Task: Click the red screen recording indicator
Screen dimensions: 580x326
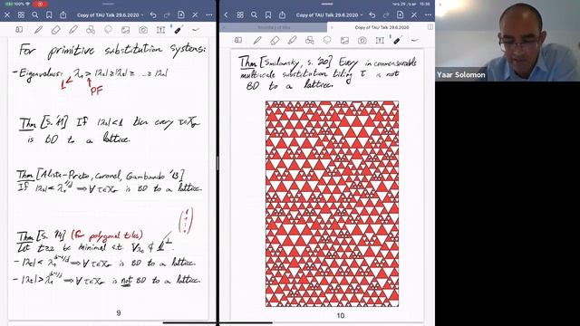Action: 40,4
